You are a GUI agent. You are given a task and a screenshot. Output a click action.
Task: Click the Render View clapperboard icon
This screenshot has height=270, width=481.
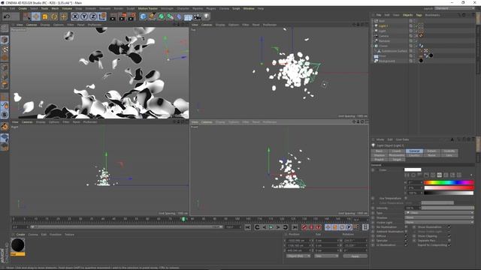pos(113,16)
